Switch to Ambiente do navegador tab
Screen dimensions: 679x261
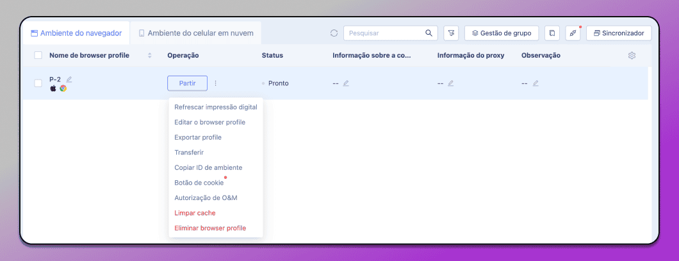point(76,33)
